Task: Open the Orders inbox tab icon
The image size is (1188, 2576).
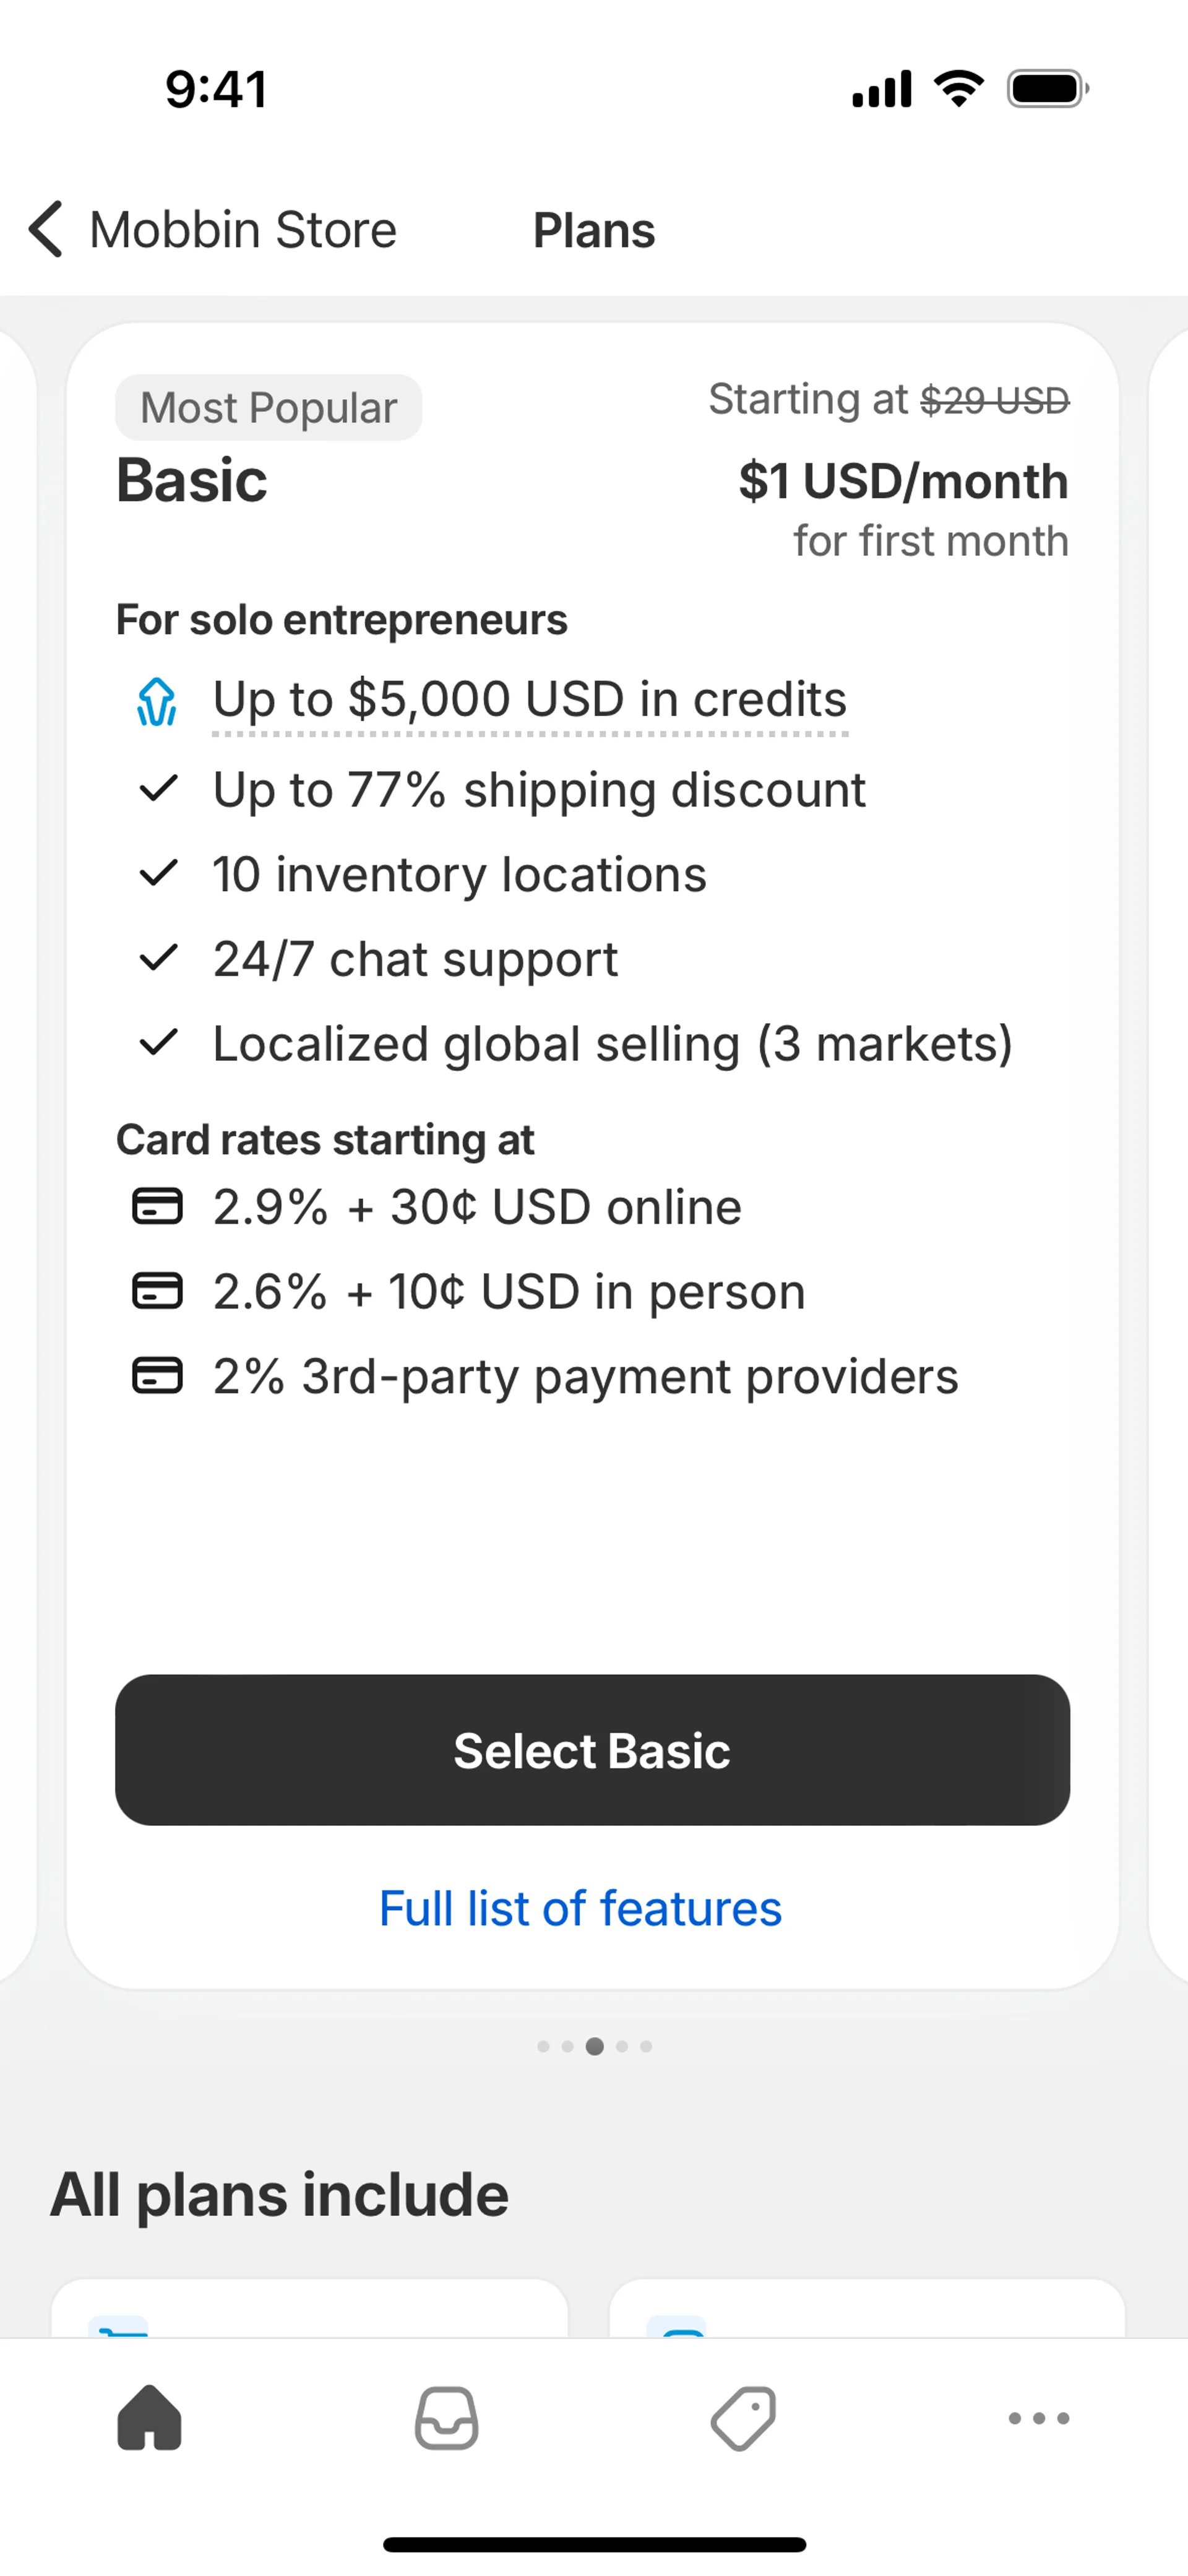Action: 446,2418
